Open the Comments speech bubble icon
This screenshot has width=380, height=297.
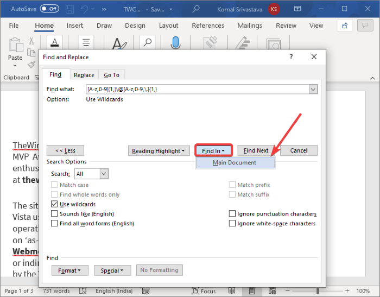click(365, 26)
